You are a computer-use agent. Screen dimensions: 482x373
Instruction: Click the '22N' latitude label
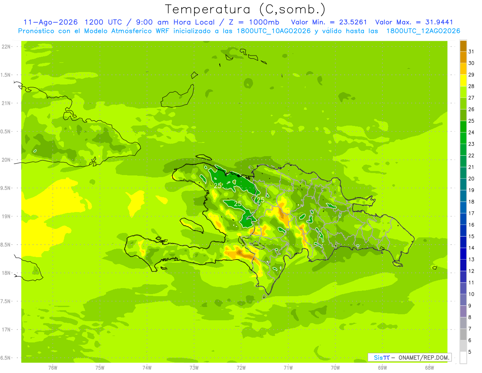(6, 47)
